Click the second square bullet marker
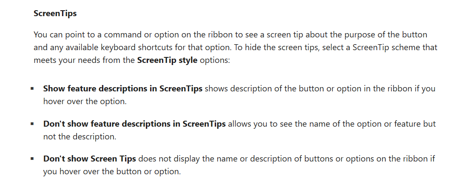 (x=32, y=124)
